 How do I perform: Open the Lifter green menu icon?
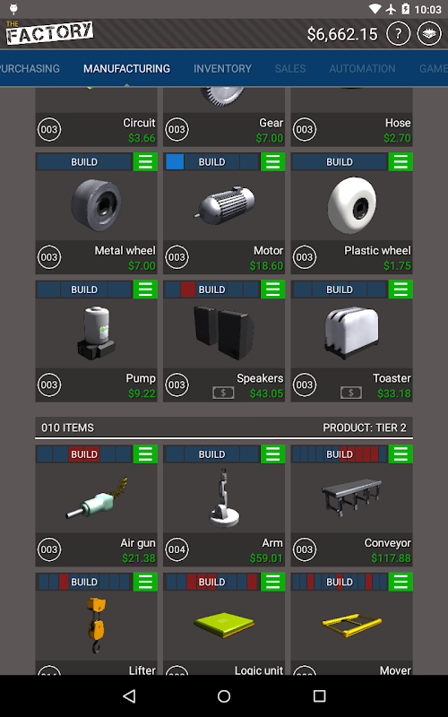tap(145, 582)
